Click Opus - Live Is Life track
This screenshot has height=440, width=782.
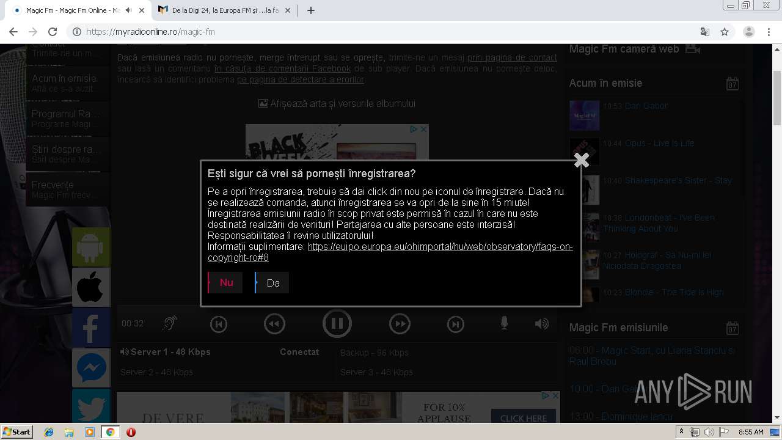660,143
